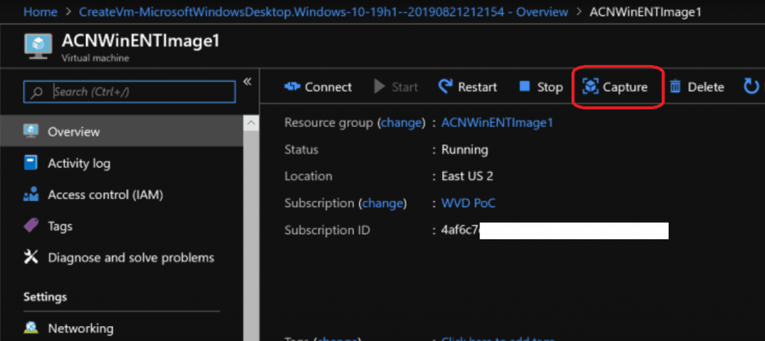Open the ACNWinENTImage1 resource group link
This screenshot has width=765, height=341.
[x=497, y=123]
